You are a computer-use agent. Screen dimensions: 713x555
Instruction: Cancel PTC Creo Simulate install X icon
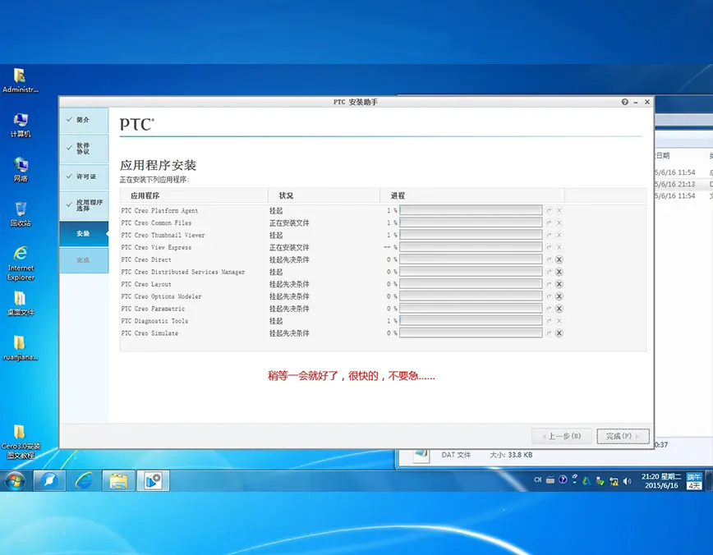pyautogui.click(x=559, y=333)
